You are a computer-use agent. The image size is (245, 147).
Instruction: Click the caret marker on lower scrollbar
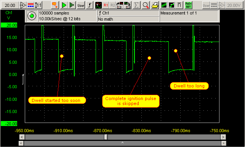(x=123, y=143)
